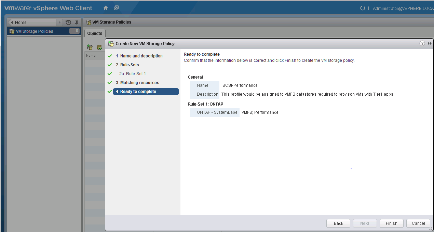Viewport: 434px width, 232px height.
Task: Click the policy name iSCSI-Performance
Action: 240,85
